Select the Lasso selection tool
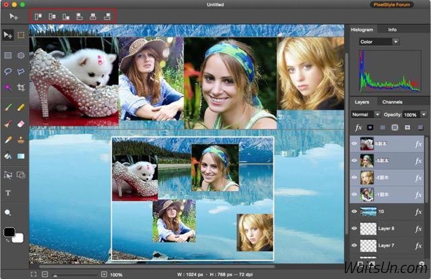 [x=8, y=71]
